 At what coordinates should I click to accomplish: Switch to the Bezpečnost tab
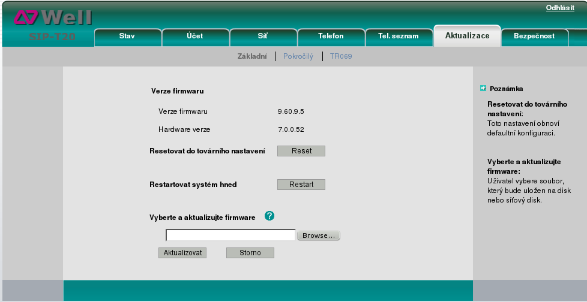coord(534,36)
